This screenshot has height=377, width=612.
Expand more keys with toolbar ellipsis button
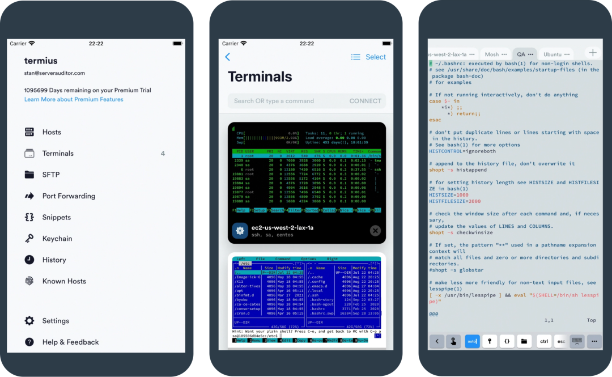click(594, 341)
